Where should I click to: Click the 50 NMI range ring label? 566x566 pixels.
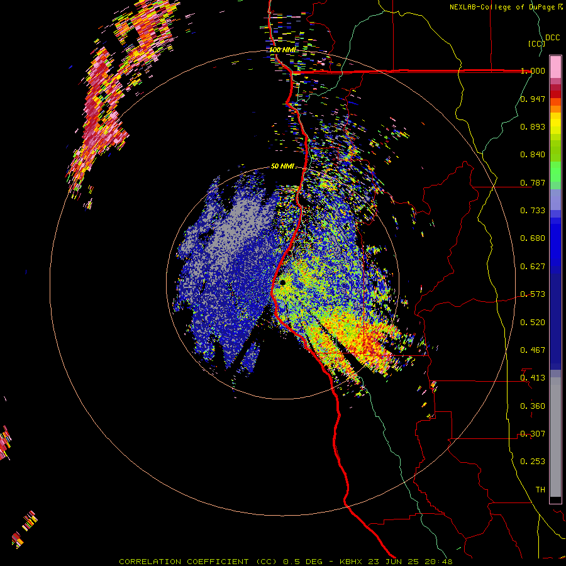tap(282, 167)
